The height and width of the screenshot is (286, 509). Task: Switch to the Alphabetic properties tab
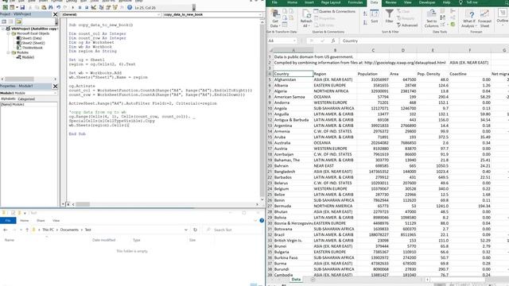8,99
